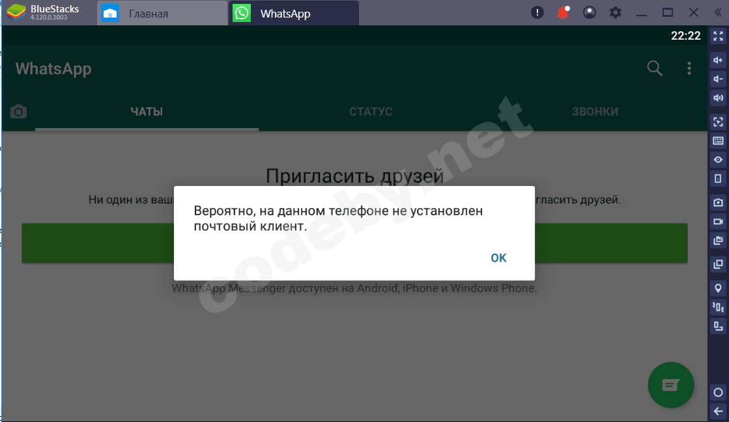Click sidebar icon below the shake icon
Image resolution: width=729 pixels, height=422 pixels.
719,326
